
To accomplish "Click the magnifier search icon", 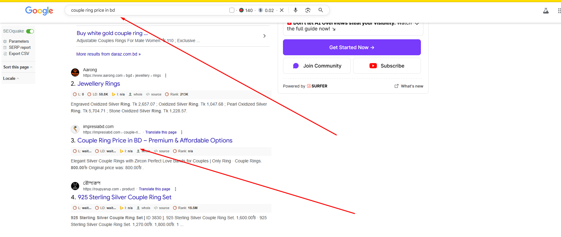I will coord(321,10).
